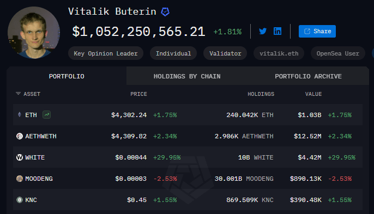Screen dimensions: 374x214
Task: Click the ETH price chart icon
Action: [46, 115]
